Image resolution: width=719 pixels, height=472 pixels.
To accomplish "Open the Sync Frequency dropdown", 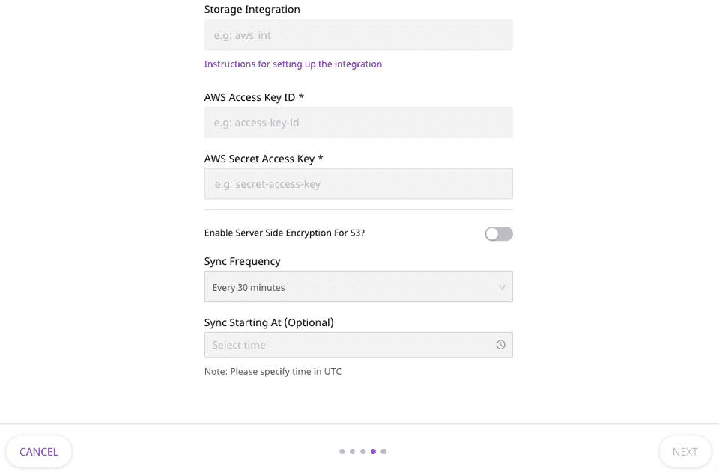I will [x=358, y=287].
